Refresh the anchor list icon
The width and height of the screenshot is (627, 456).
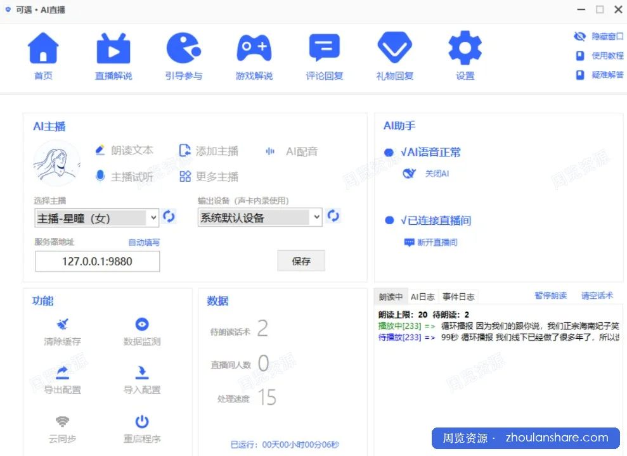[169, 217]
